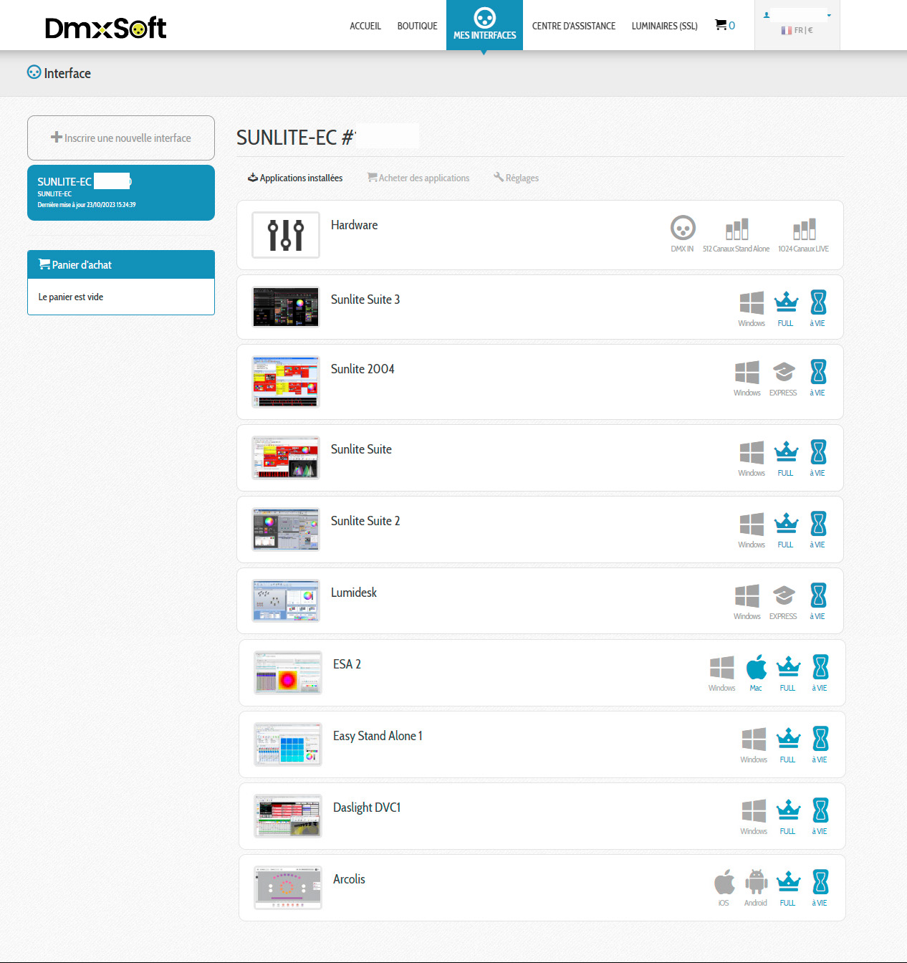Switch to Réglages tab
The width and height of the screenshot is (907, 963).
pyautogui.click(x=516, y=178)
